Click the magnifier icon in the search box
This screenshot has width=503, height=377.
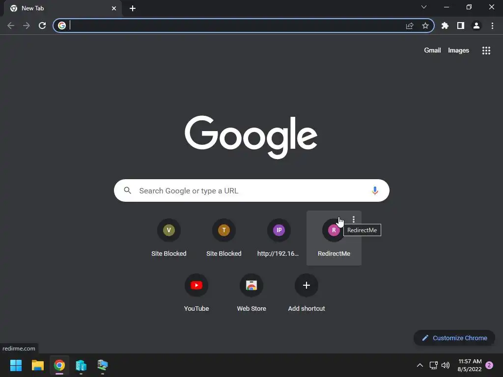(128, 190)
